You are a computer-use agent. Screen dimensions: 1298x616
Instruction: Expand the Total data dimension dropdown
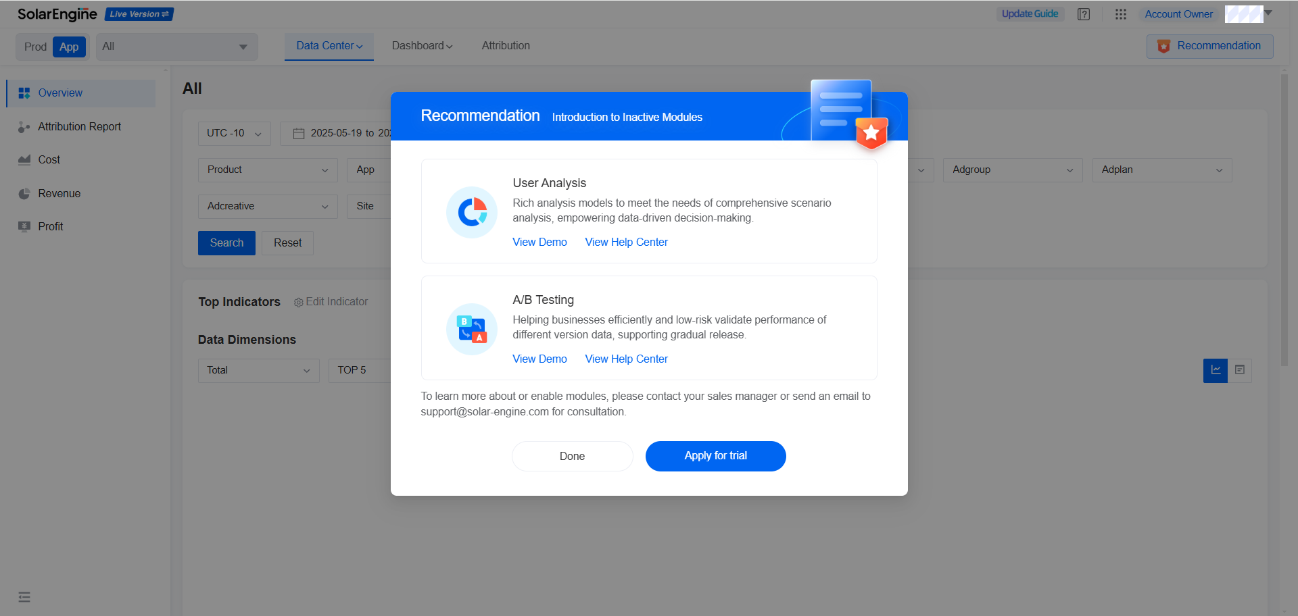coord(258,370)
